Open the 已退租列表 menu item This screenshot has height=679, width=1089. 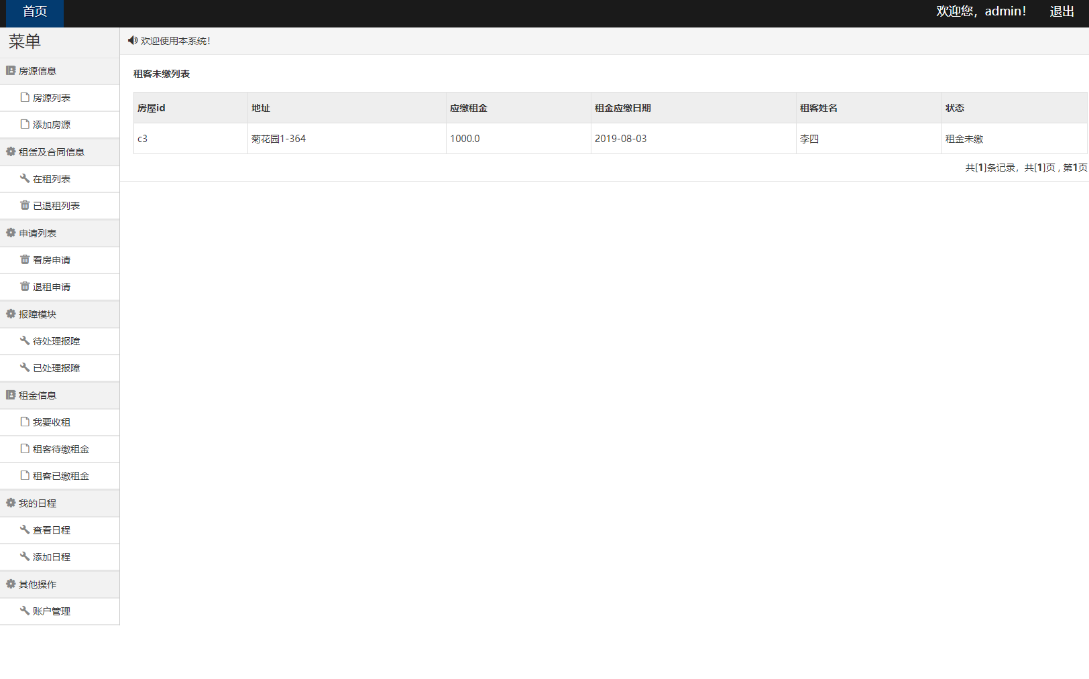[60, 206]
